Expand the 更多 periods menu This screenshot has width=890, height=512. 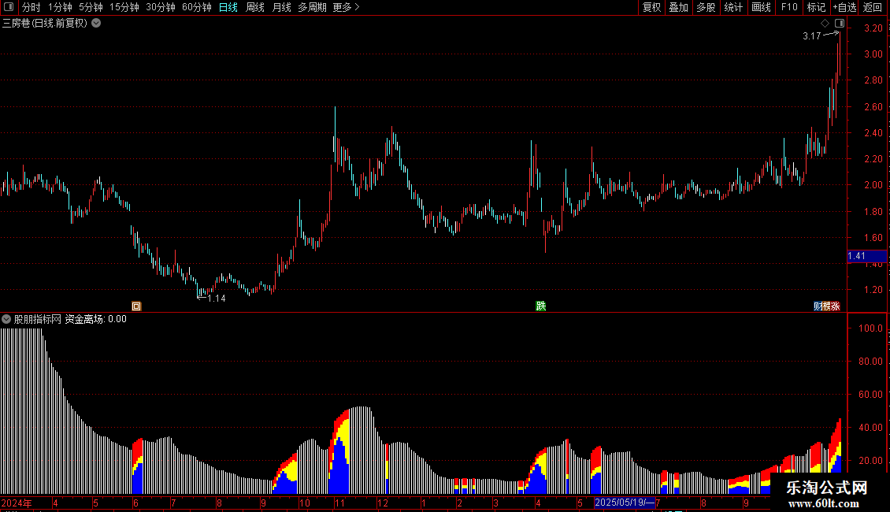347,7
